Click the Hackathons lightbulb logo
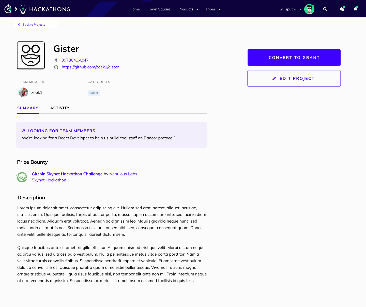The height and width of the screenshot is (307, 366). pos(23,9)
